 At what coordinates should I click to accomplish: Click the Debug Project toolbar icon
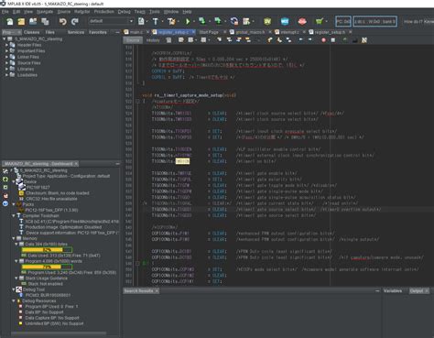click(x=246, y=21)
